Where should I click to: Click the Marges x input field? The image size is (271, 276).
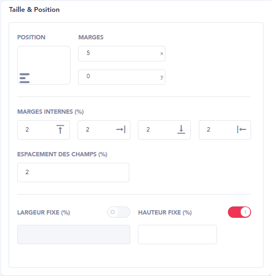pyautogui.click(x=122, y=53)
